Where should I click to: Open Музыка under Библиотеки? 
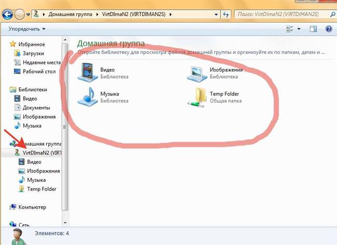click(32, 126)
